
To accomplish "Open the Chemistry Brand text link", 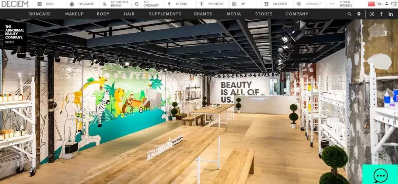I will pos(119,4).
